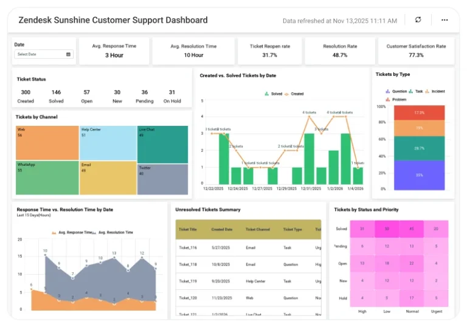This screenshot has width=467, height=327.
Task: Click the 146 Solved ticket count
Action: point(56,92)
